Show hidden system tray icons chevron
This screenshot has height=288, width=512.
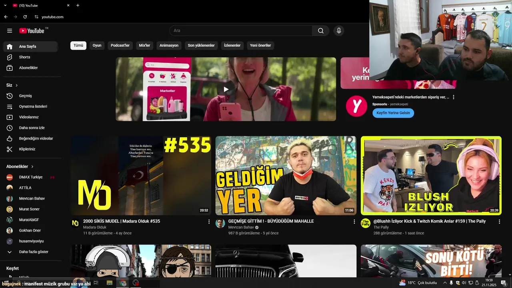(x=445, y=283)
